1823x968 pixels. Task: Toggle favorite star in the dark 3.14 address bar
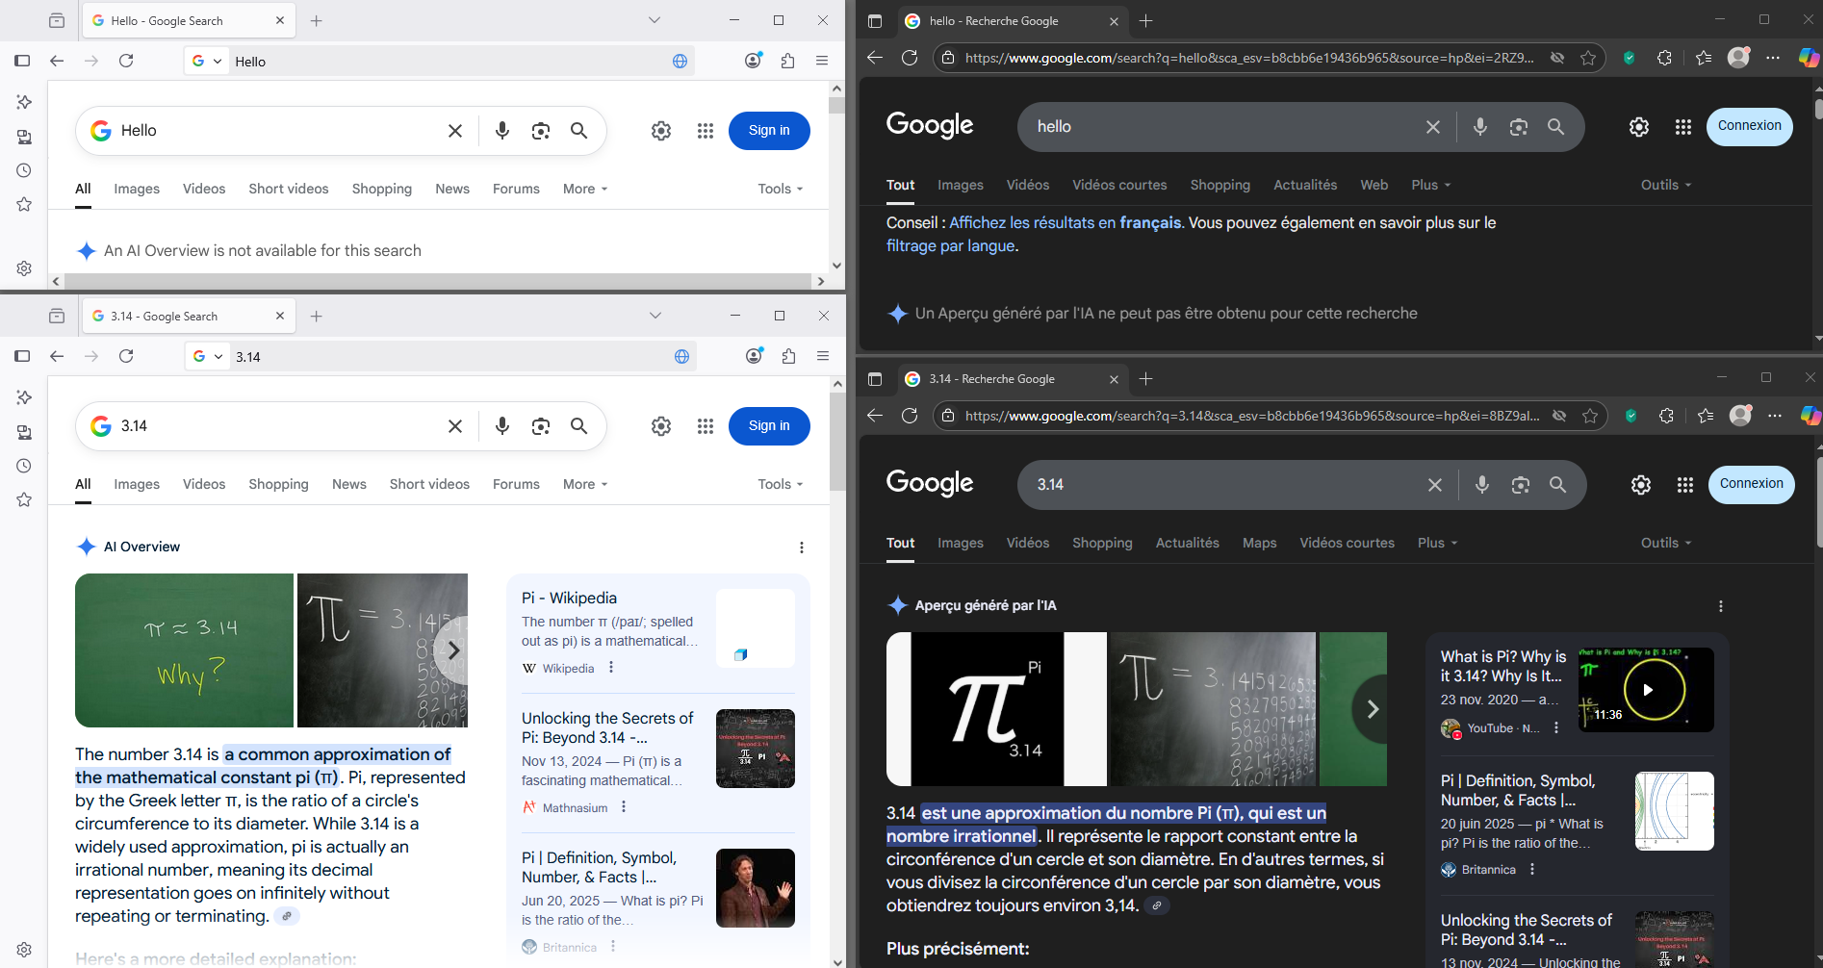click(1590, 416)
